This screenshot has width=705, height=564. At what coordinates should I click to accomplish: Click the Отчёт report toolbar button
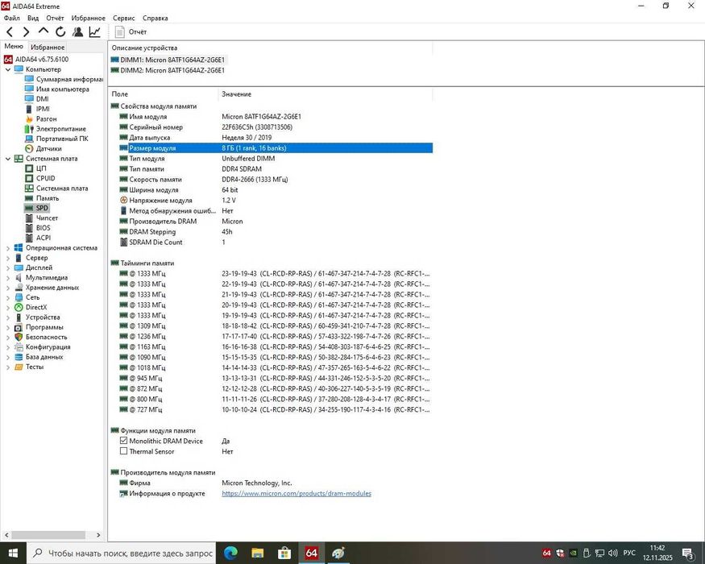(131, 31)
